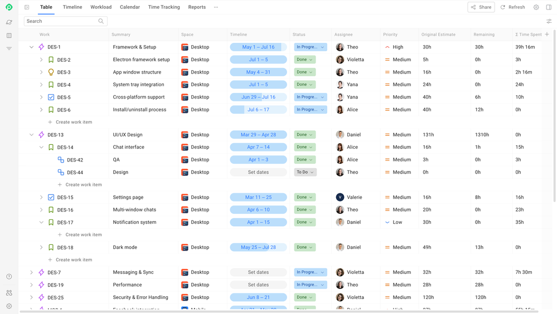557x314 pixels.
Task: Click the search magnifier icon
Action: click(x=101, y=21)
